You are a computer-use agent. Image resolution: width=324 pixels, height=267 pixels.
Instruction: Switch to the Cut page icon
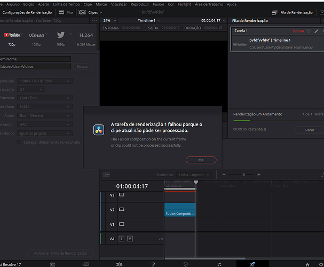(86, 264)
